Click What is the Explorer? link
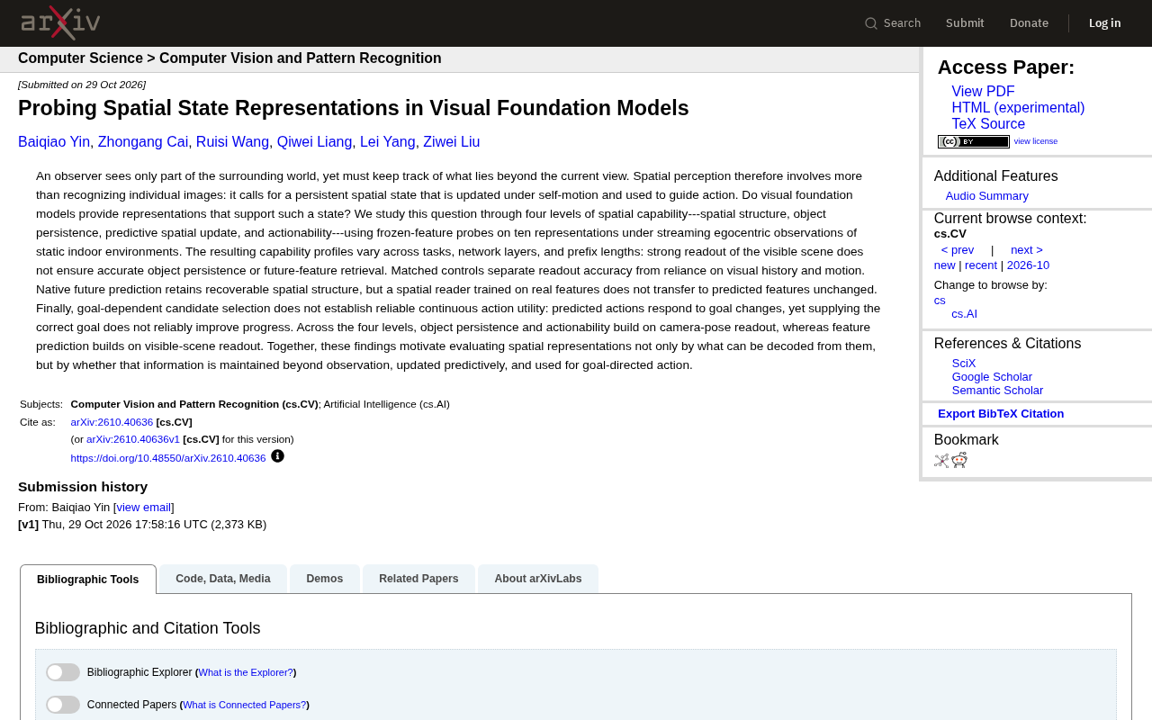The width and height of the screenshot is (1152, 720). (246, 672)
